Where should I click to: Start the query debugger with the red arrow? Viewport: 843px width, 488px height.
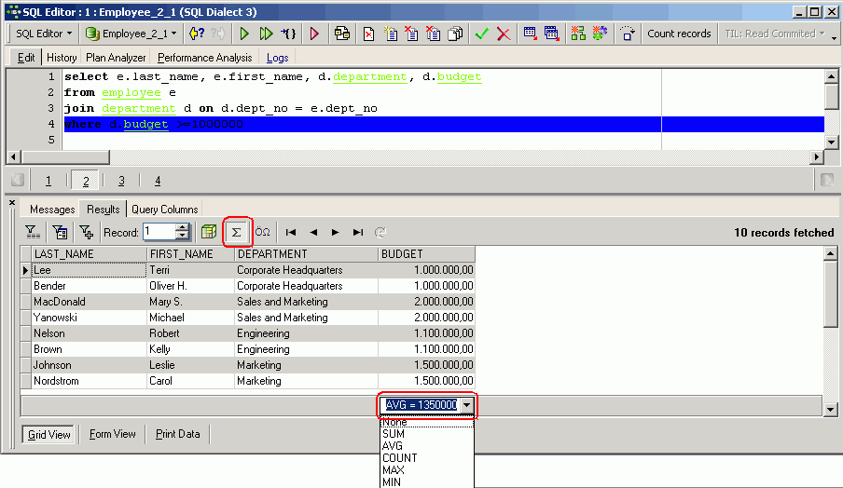(314, 34)
